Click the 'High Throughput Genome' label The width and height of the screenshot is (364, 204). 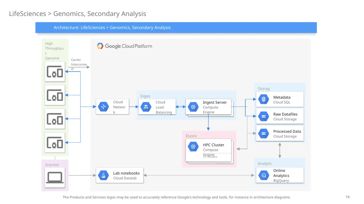click(54, 51)
